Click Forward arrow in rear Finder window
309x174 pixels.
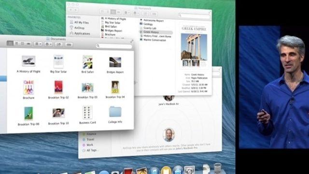click(76, 10)
